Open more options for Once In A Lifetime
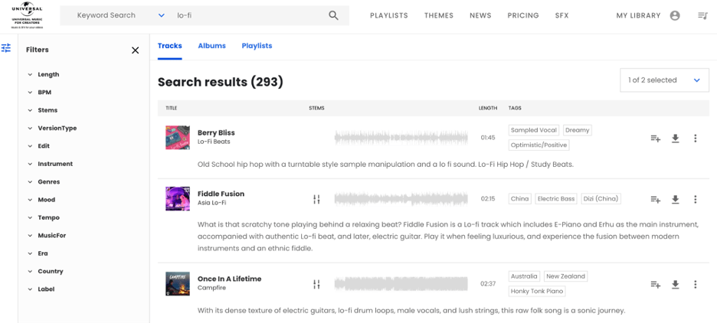Screen dimensions: 717x323 coord(695,285)
